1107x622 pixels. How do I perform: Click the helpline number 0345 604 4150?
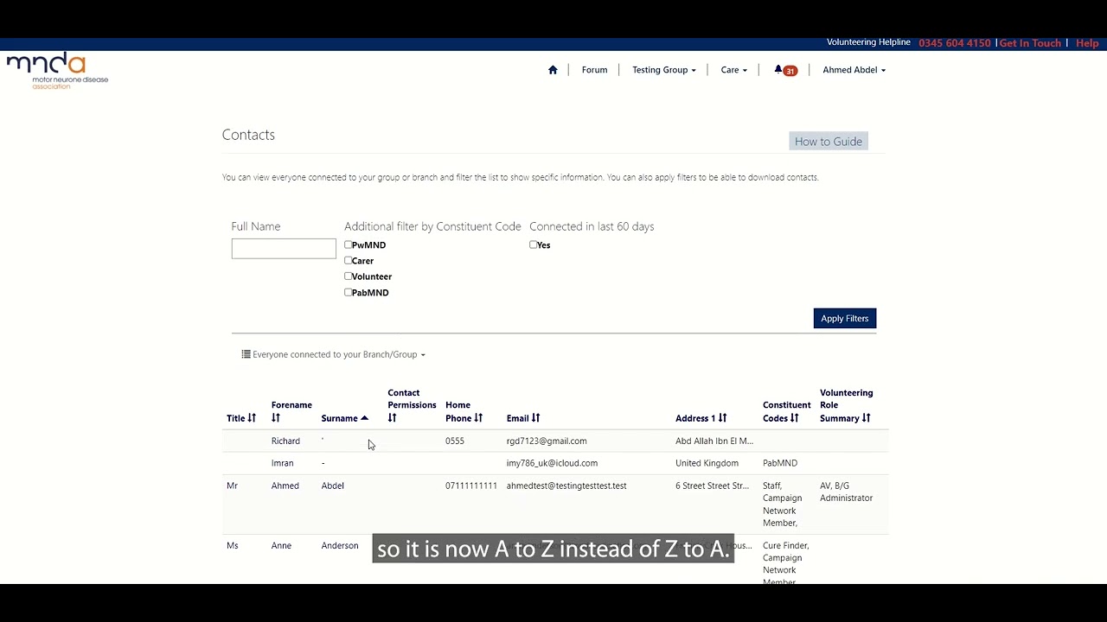[954, 43]
